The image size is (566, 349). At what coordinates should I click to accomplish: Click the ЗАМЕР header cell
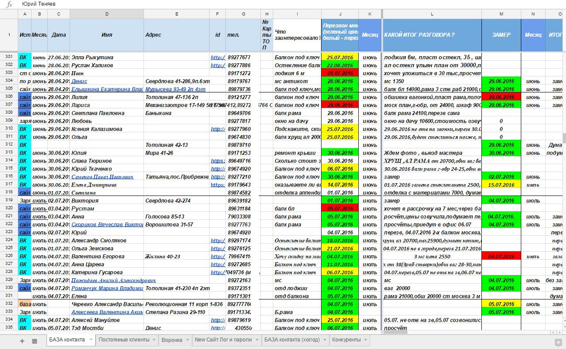click(x=501, y=35)
